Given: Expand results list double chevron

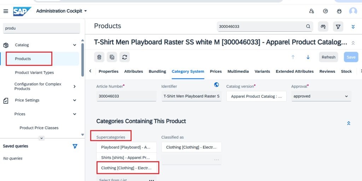Looking at the screenshot, I should pos(353,27).
